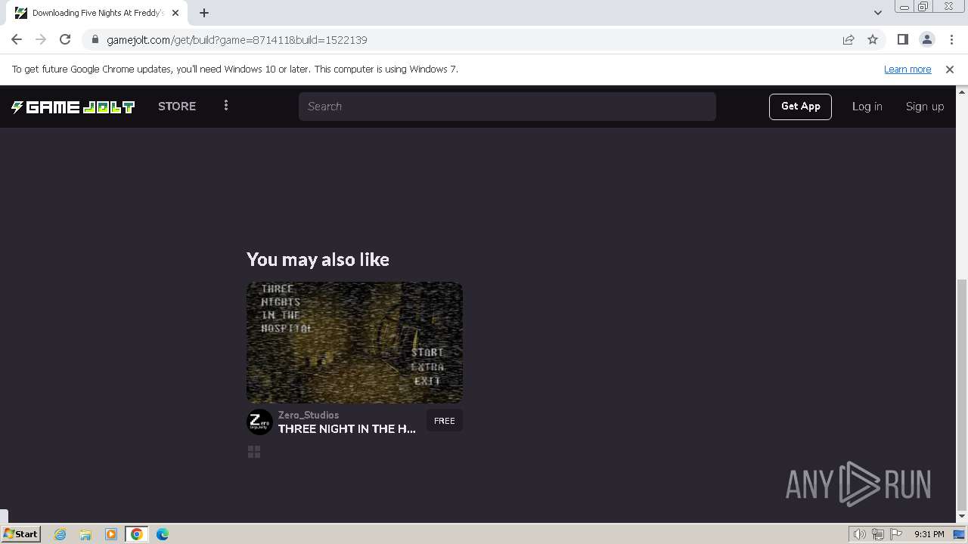
Task: Visit the Zero_Studios developer profile
Action: click(x=309, y=415)
